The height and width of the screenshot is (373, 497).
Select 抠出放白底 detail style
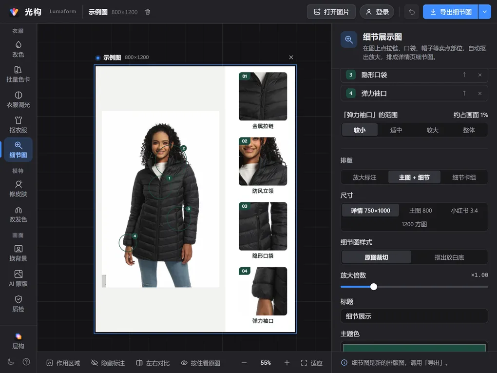click(x=449, y=257)
